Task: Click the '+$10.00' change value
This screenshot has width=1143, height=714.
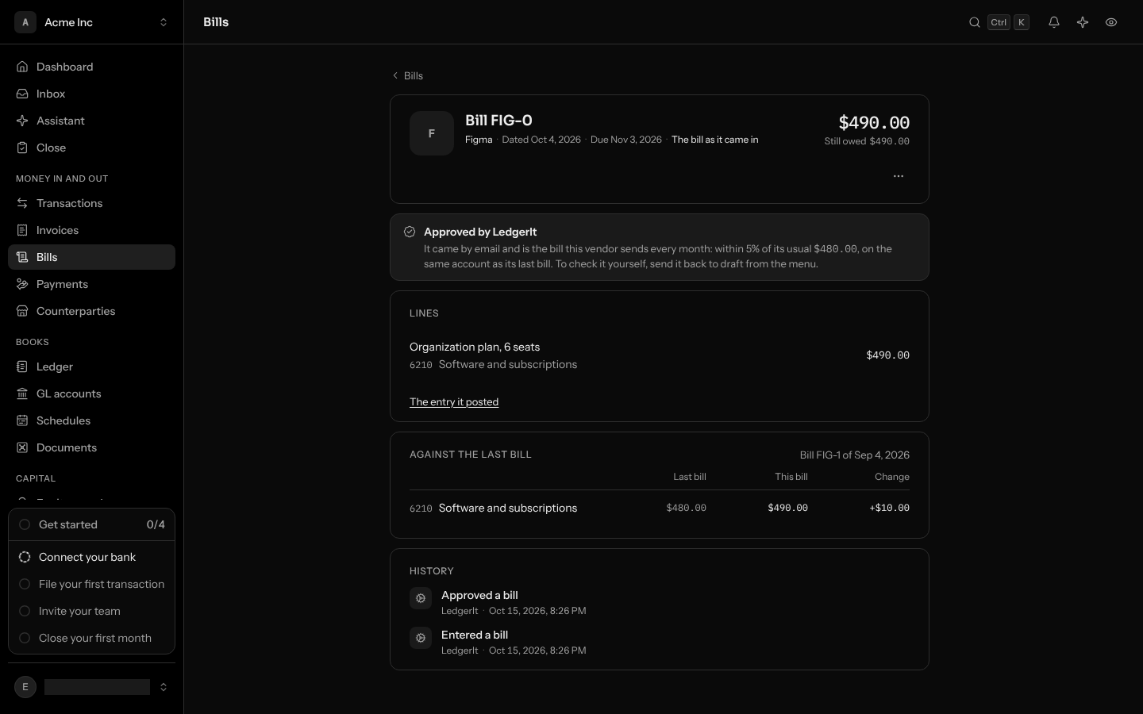Action: click(889, 508)
